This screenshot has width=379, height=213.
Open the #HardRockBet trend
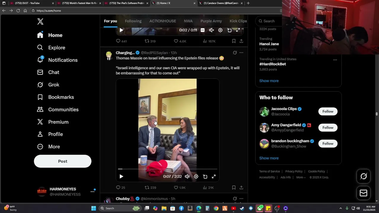point(273,64)
